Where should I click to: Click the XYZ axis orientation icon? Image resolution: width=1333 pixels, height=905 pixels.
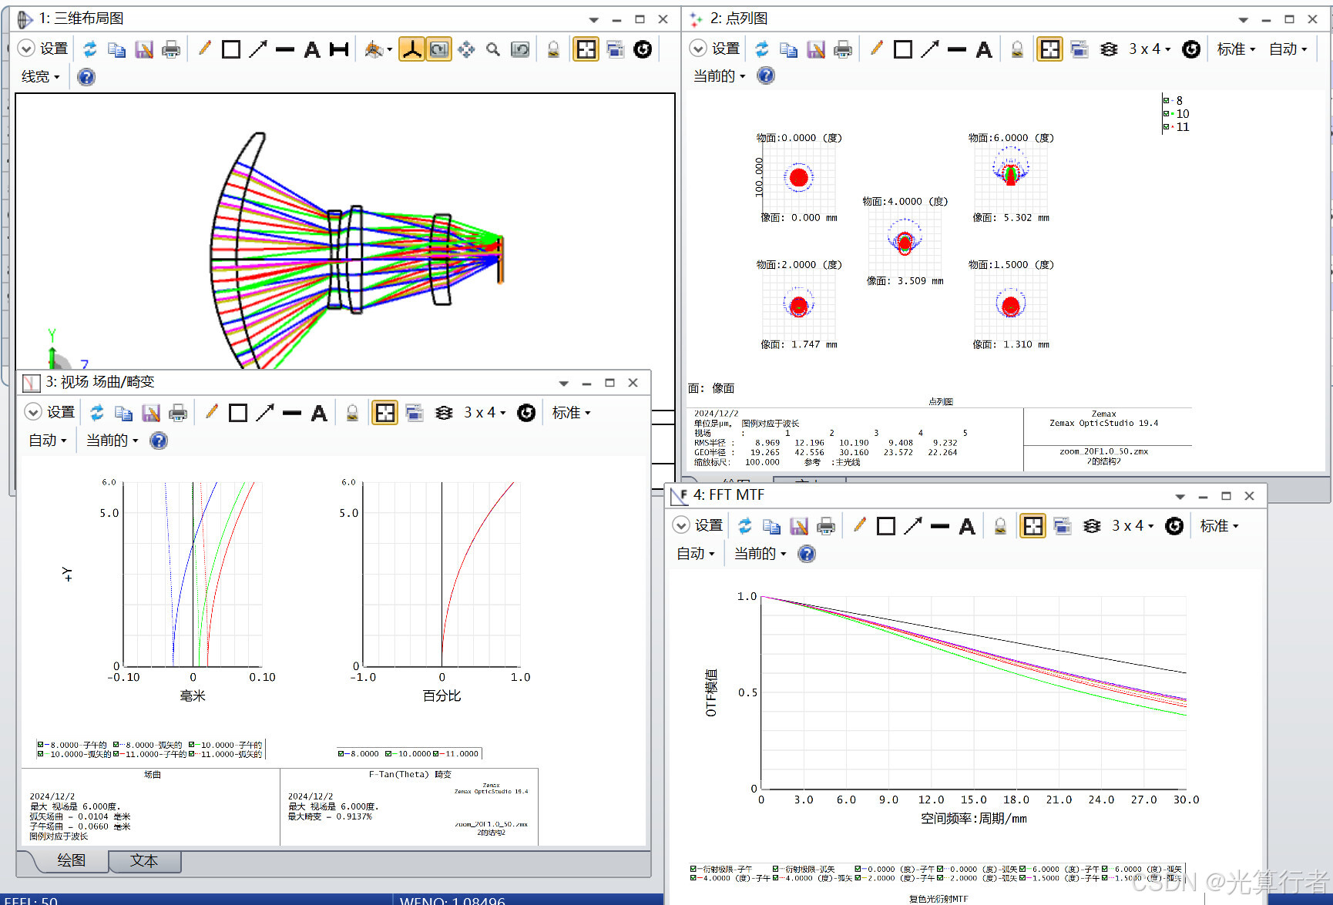click(411, 49)
